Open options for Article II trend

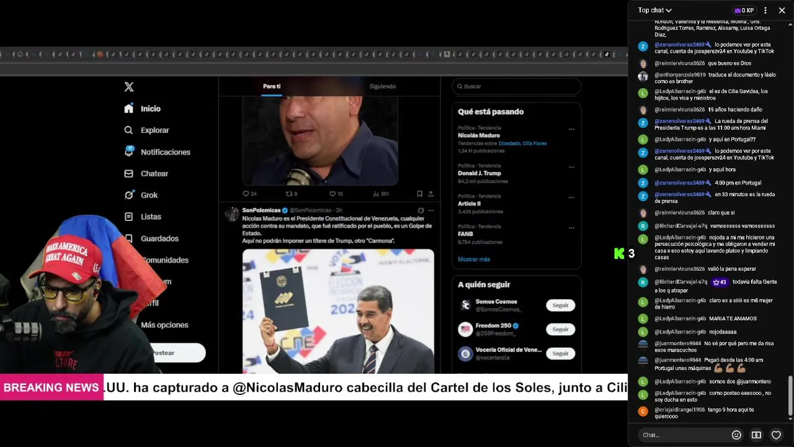click(x=571, y=197)
